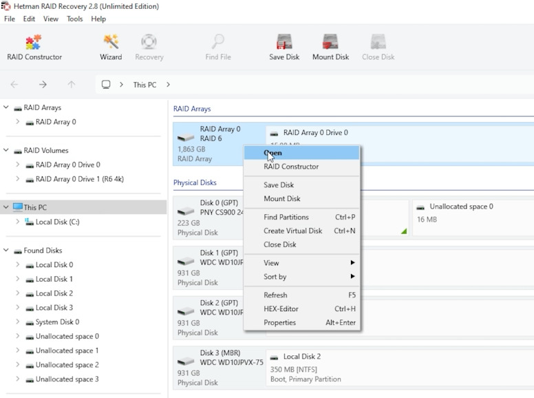Screen dimensions: 534x398
Task: Choose Close Disk in context menu
Action: point(301,244)
